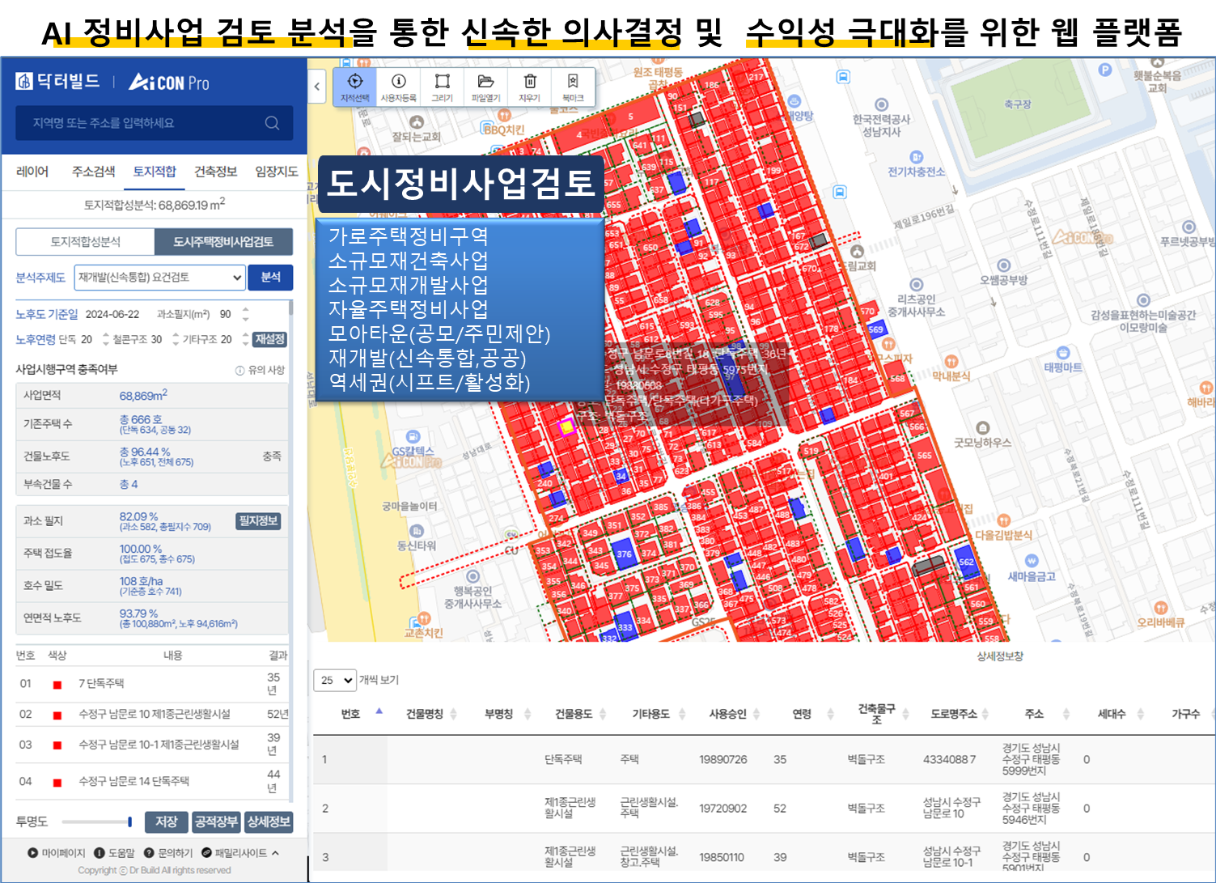Open the 분석주제도 dropdown
Screen dimensions: 1216x883
pyautogui.click(x=159, y=278)
